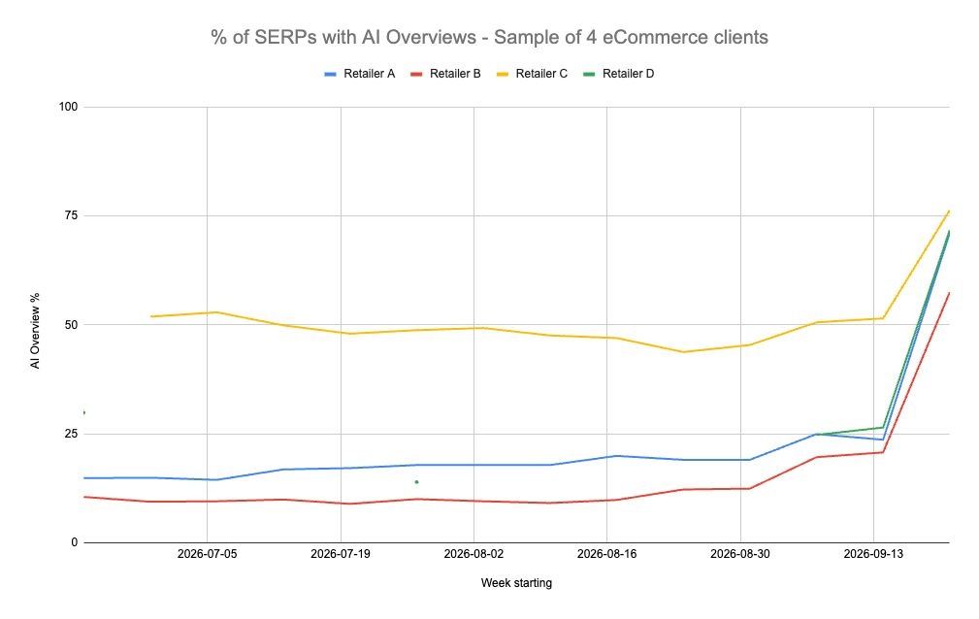Click the isolated green dot near 14 percent
The width and height of the screenshot is (979, 619).
click(416, 482)
